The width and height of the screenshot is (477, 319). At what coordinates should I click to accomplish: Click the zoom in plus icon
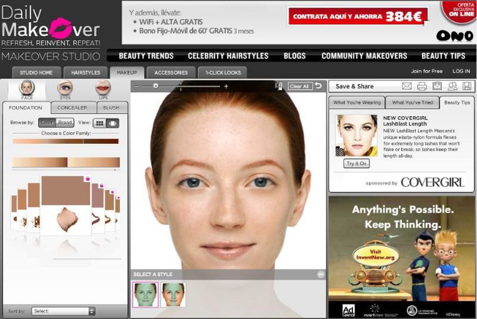click(x=226, y=86)
